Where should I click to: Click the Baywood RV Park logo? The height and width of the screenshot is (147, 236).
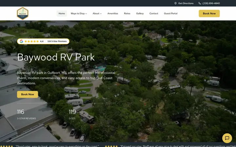click(23, 13)
